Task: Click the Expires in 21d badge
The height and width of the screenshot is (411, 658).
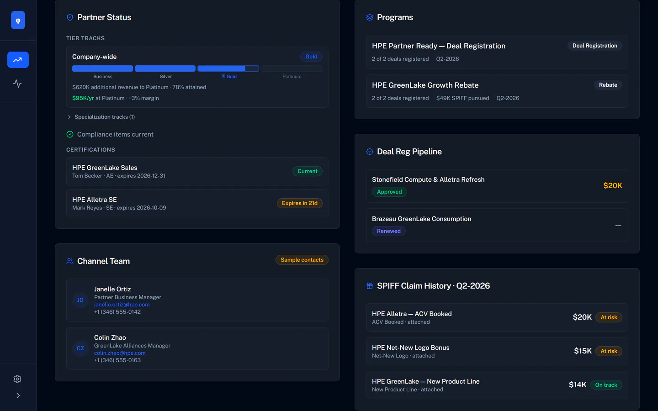Action: (300, 203)
